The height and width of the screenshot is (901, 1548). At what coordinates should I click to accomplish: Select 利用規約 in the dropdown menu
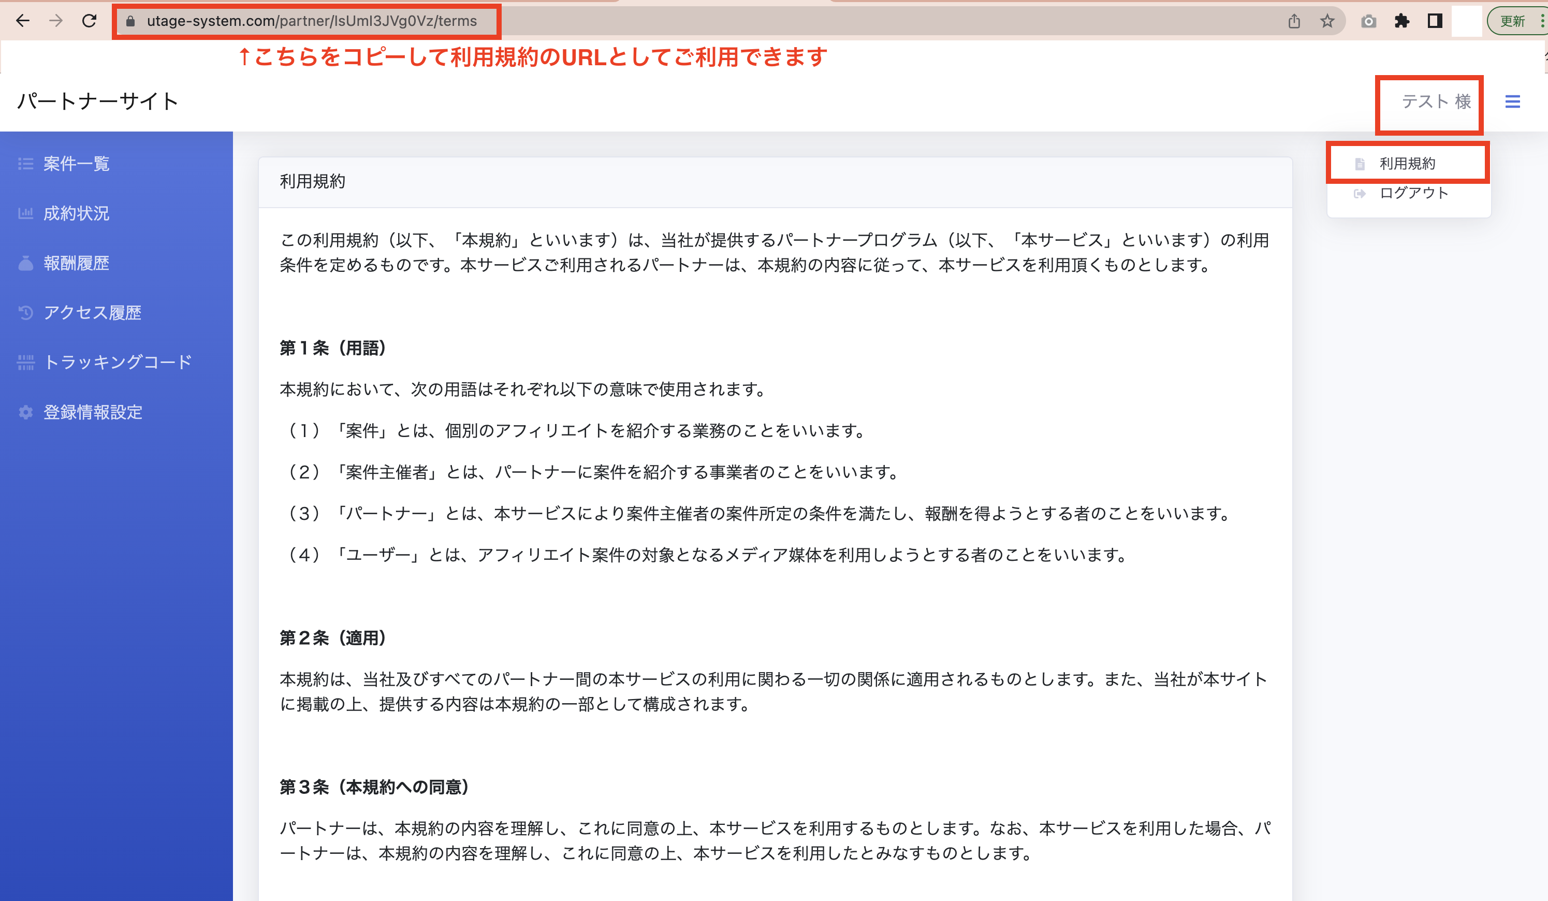tap(1407, 164)
